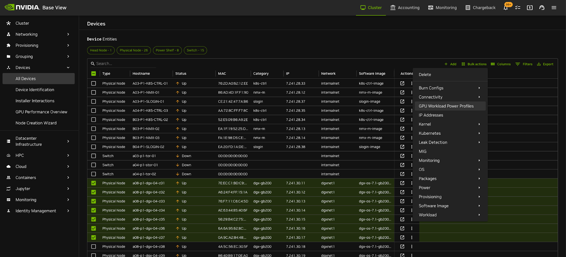Collapse the Devices sidebar section
This screenshot has width=566, height=257.
click(x=68, y=68)
